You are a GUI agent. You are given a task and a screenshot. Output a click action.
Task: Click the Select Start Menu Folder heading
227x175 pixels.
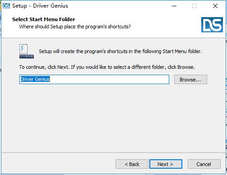[44, 19]
